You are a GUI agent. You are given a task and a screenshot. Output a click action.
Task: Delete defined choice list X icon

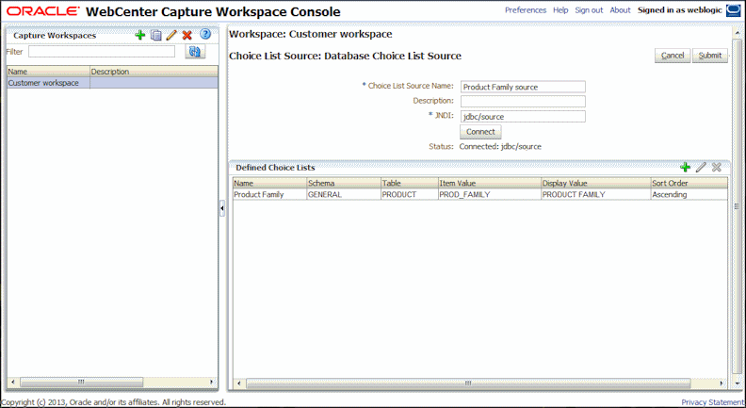[717, 167]
